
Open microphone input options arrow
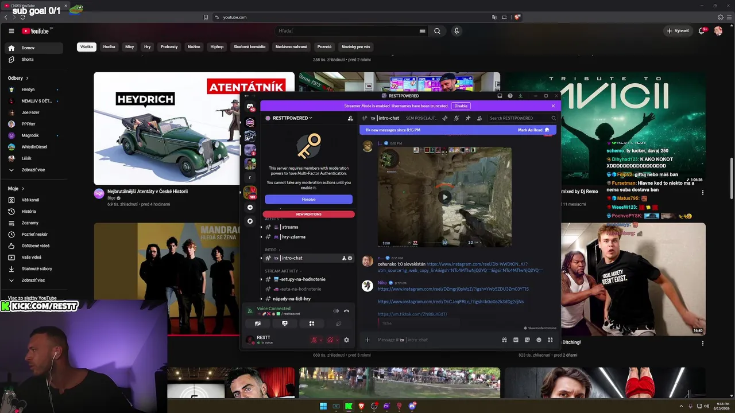[320, 340]
